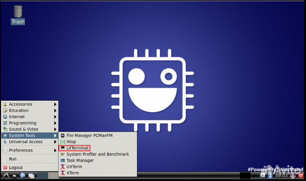
Task: Expand the Sound & Video submenu arrow
Action: (x=55, y=129)
